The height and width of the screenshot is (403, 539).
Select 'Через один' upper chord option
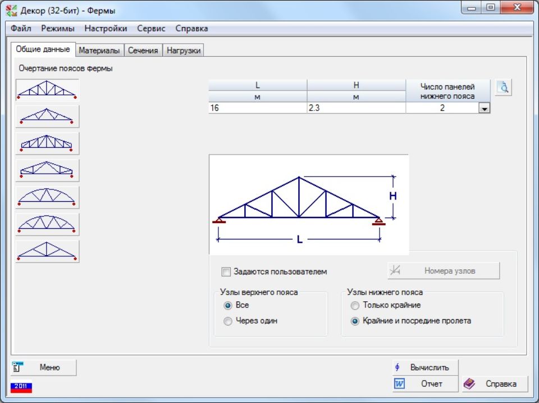(x=228, y=322)
